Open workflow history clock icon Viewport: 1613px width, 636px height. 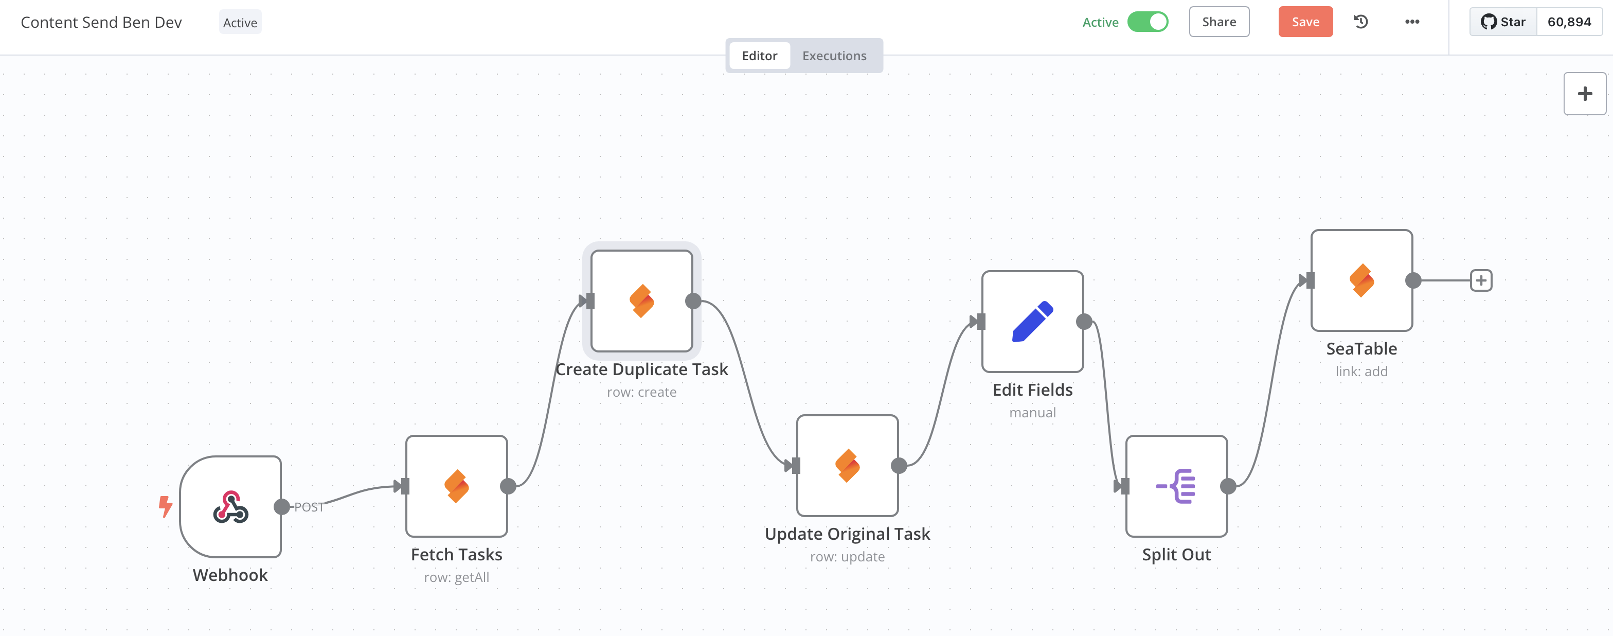pyautogui.click(x=1360, y=22)
